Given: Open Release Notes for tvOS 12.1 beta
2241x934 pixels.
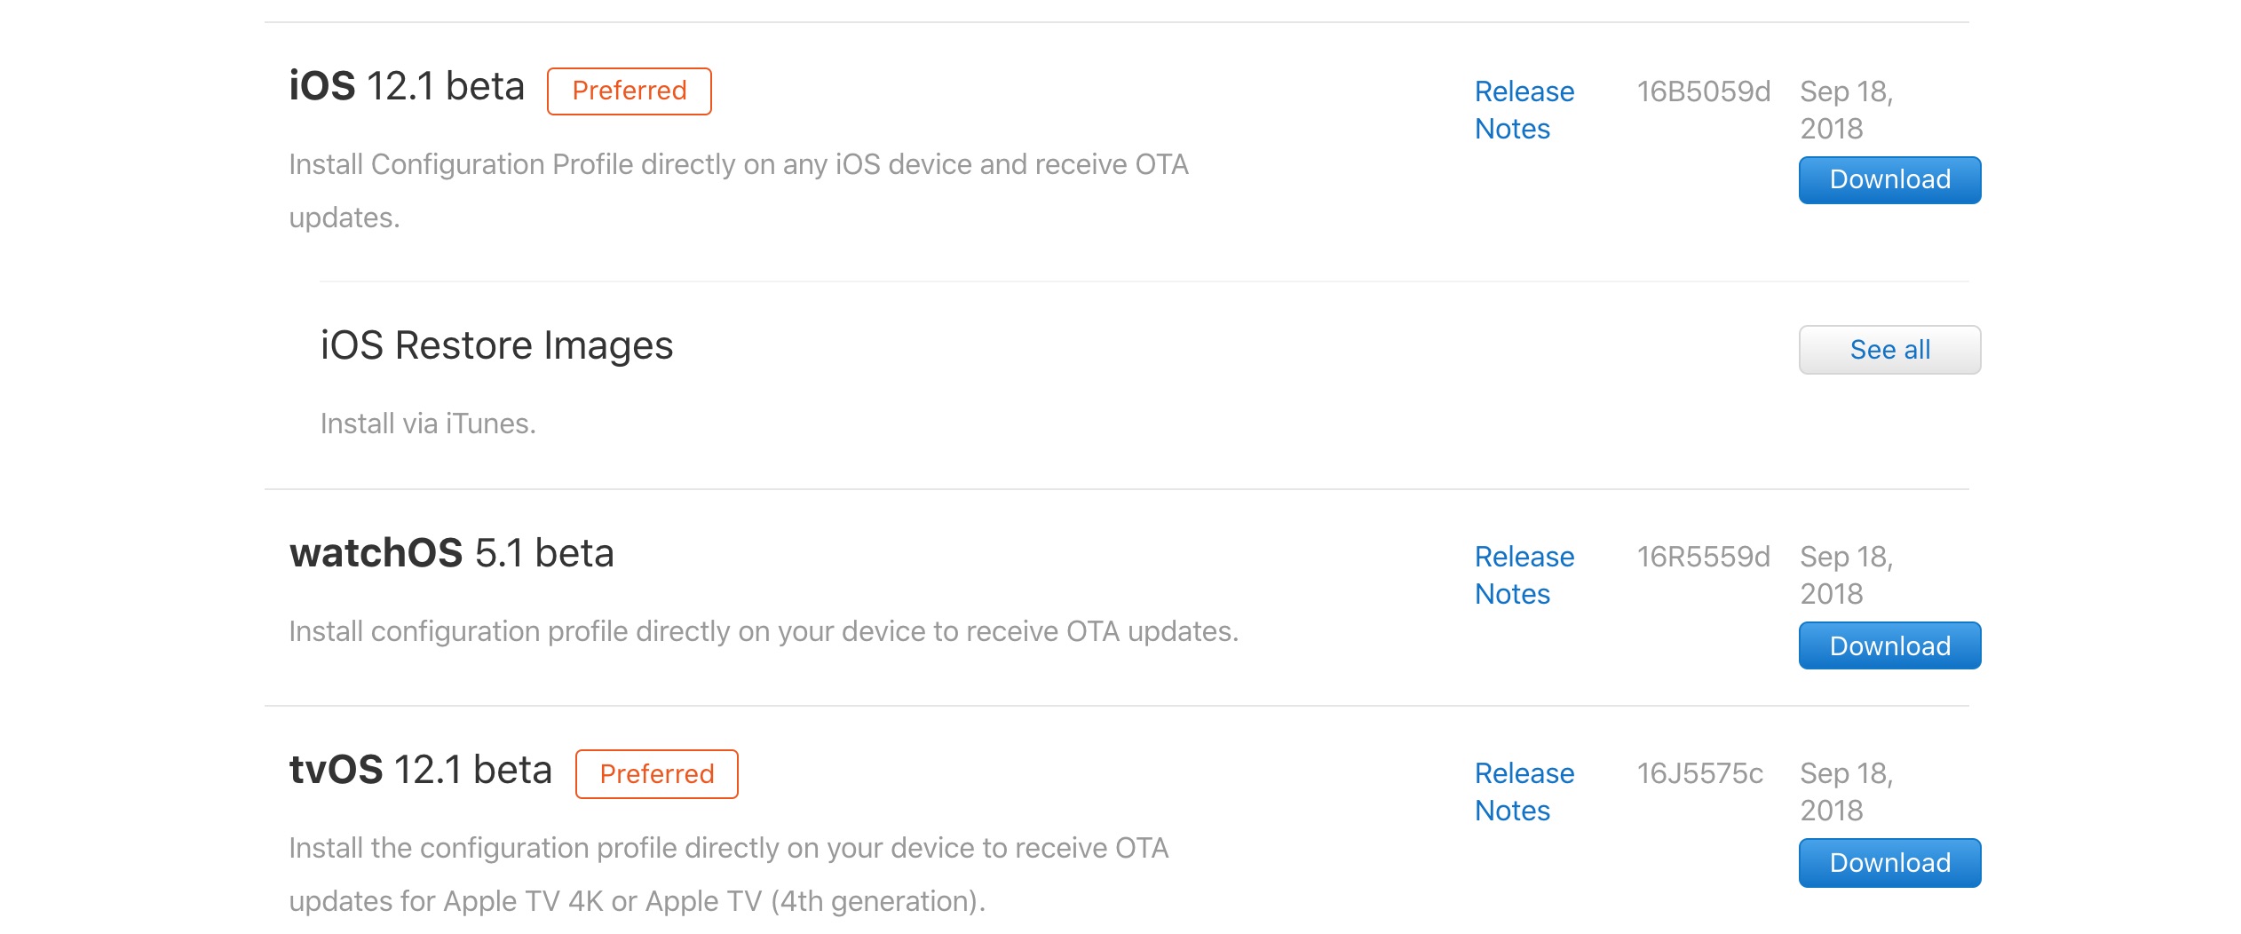Looking at the screenshot, I should pos(1524,792).
